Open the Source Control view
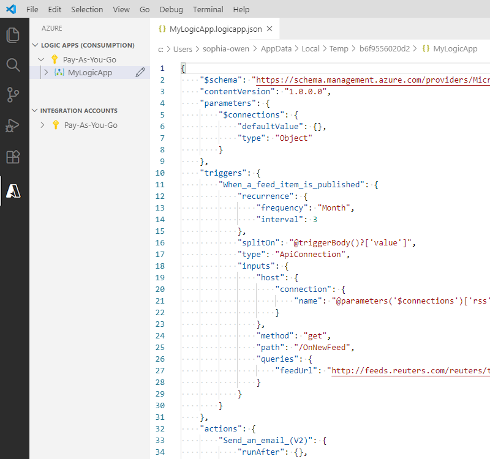Image resolution: width=490 pixels, height=459 pixels. click(x=13, y=94)
